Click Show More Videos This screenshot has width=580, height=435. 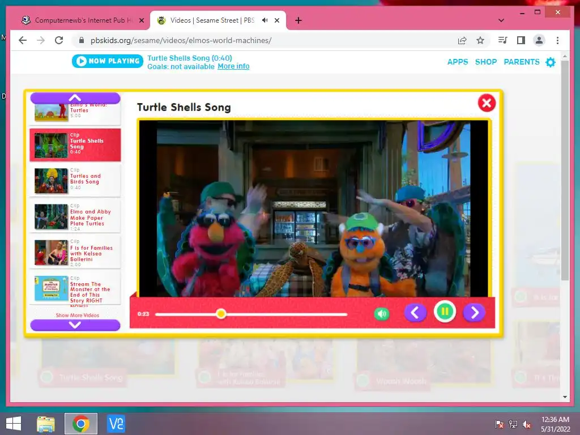(77, 315)
